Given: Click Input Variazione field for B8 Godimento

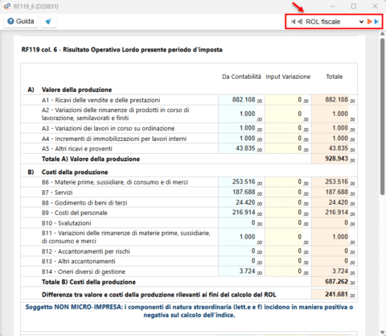Looking at the screenshot, I should [x=288, y=202].
